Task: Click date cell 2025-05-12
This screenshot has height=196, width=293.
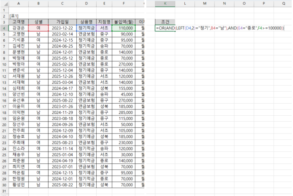Action: 62,58
